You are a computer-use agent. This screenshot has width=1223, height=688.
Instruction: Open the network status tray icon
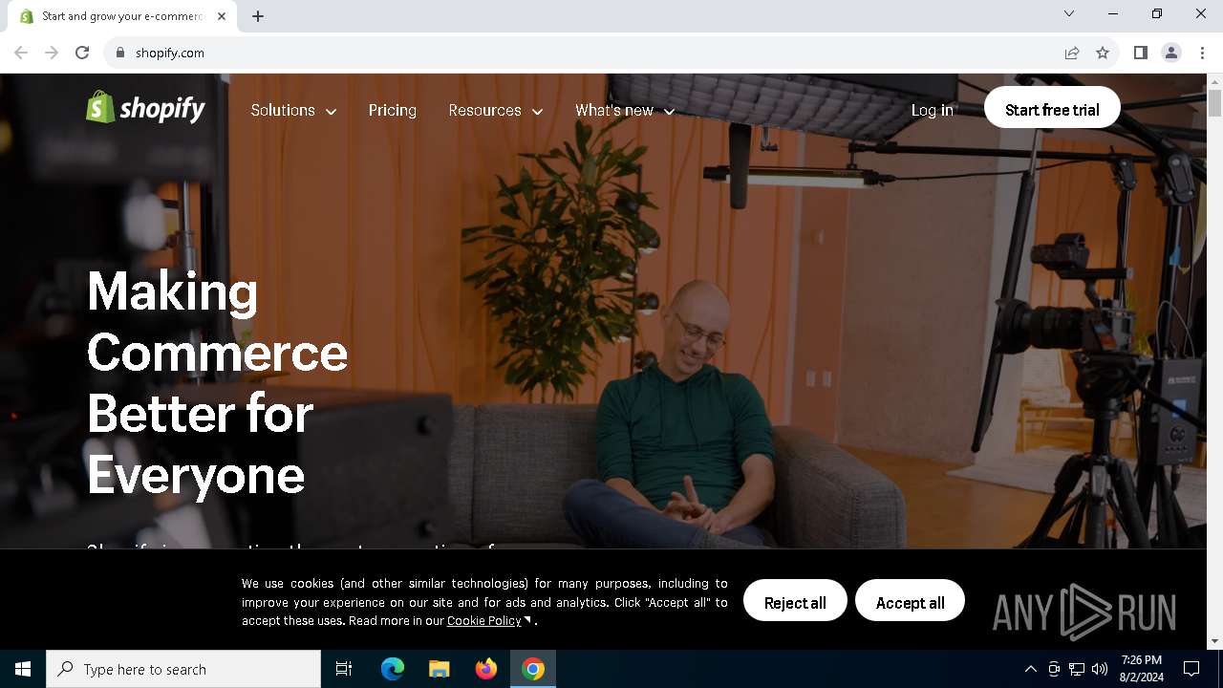[x=1077, y=669]
